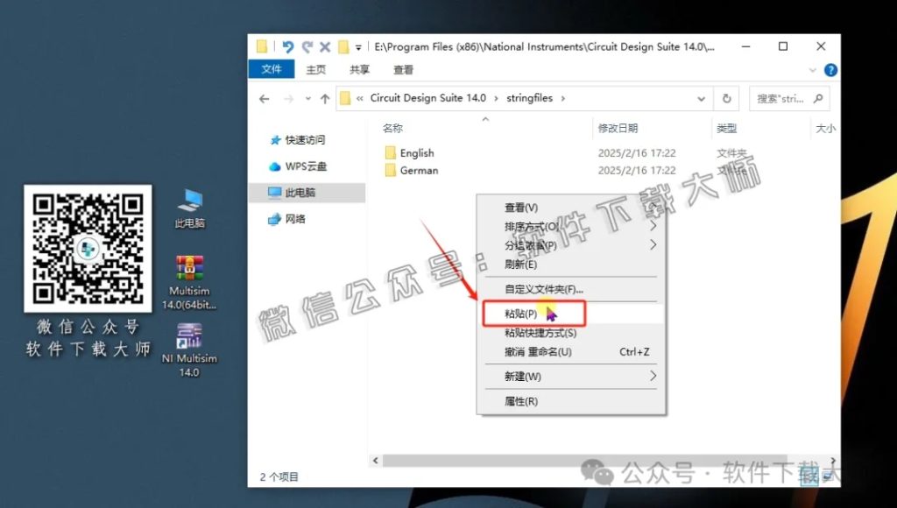
Task: Click the red X delete icon near the title bar
Action: (x=324, y=46)
